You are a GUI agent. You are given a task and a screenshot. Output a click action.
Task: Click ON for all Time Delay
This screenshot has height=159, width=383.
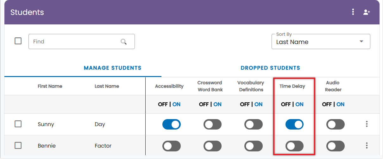pyautogui.click(x=299, y=104)
